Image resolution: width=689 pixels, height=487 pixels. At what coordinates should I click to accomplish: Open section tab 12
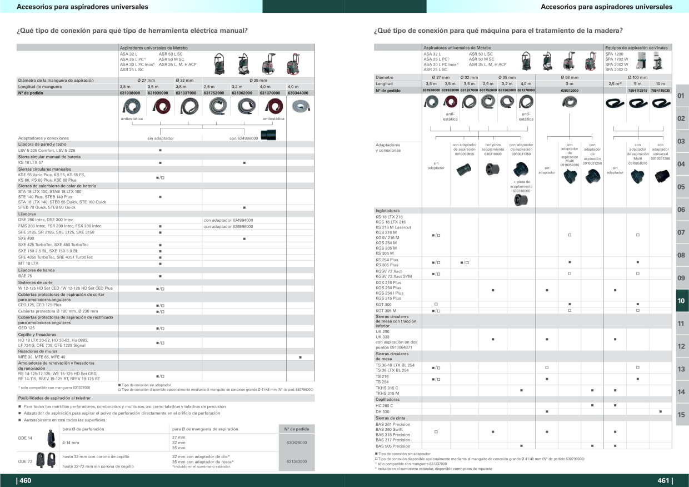click(x=682, y=346)
